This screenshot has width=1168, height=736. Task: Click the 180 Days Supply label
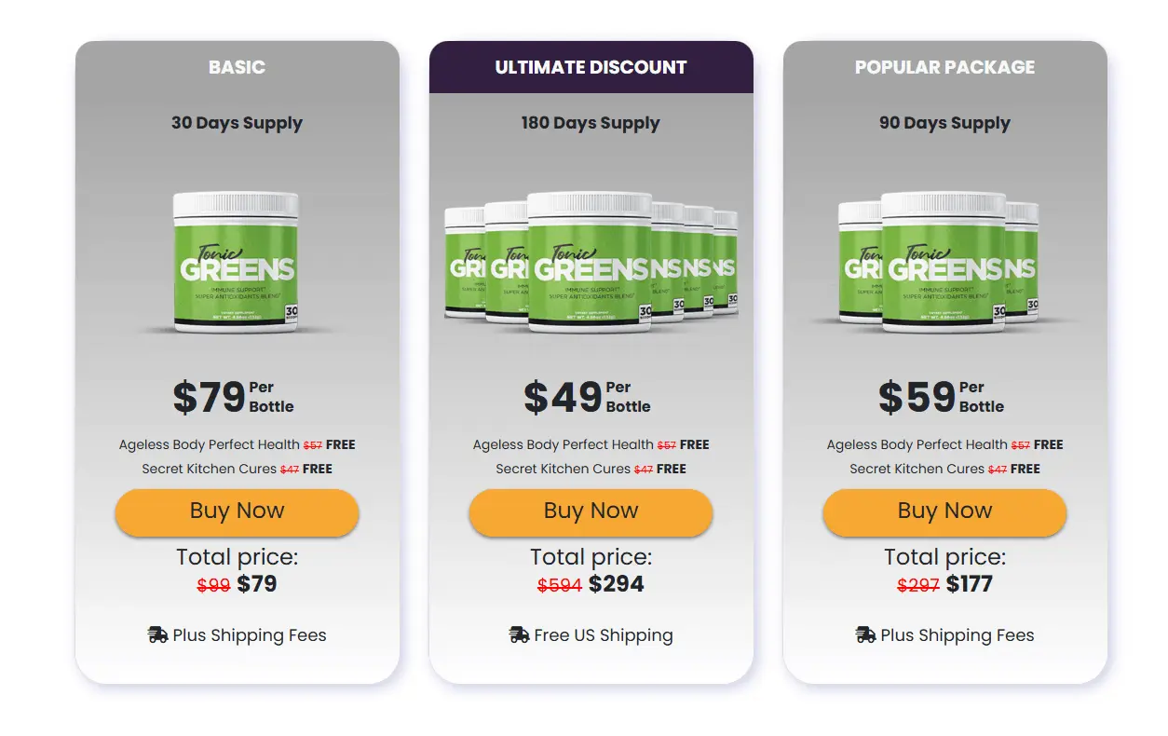[590, 122]
